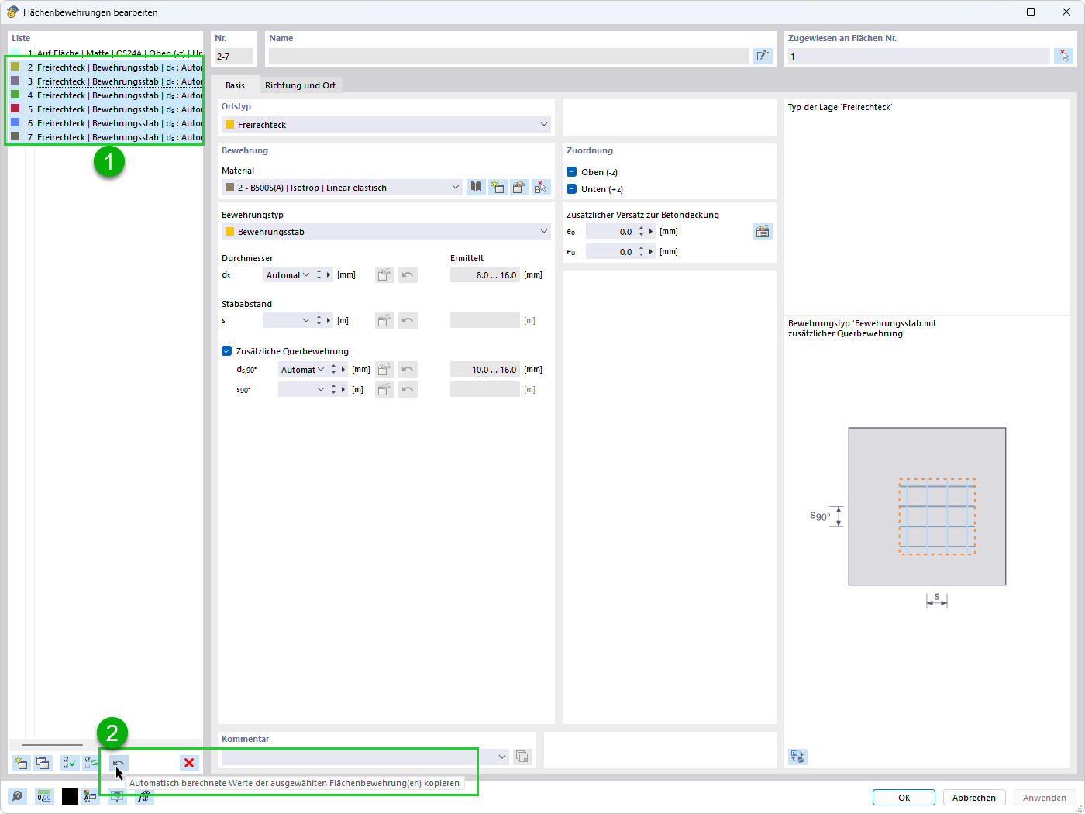
Task: Click the copy automatically calculated values arrow icon
Action: point(119,763)
